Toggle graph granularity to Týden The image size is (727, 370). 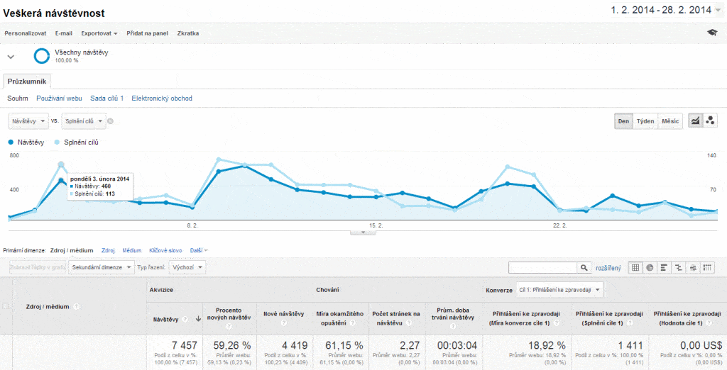[645, 121]
